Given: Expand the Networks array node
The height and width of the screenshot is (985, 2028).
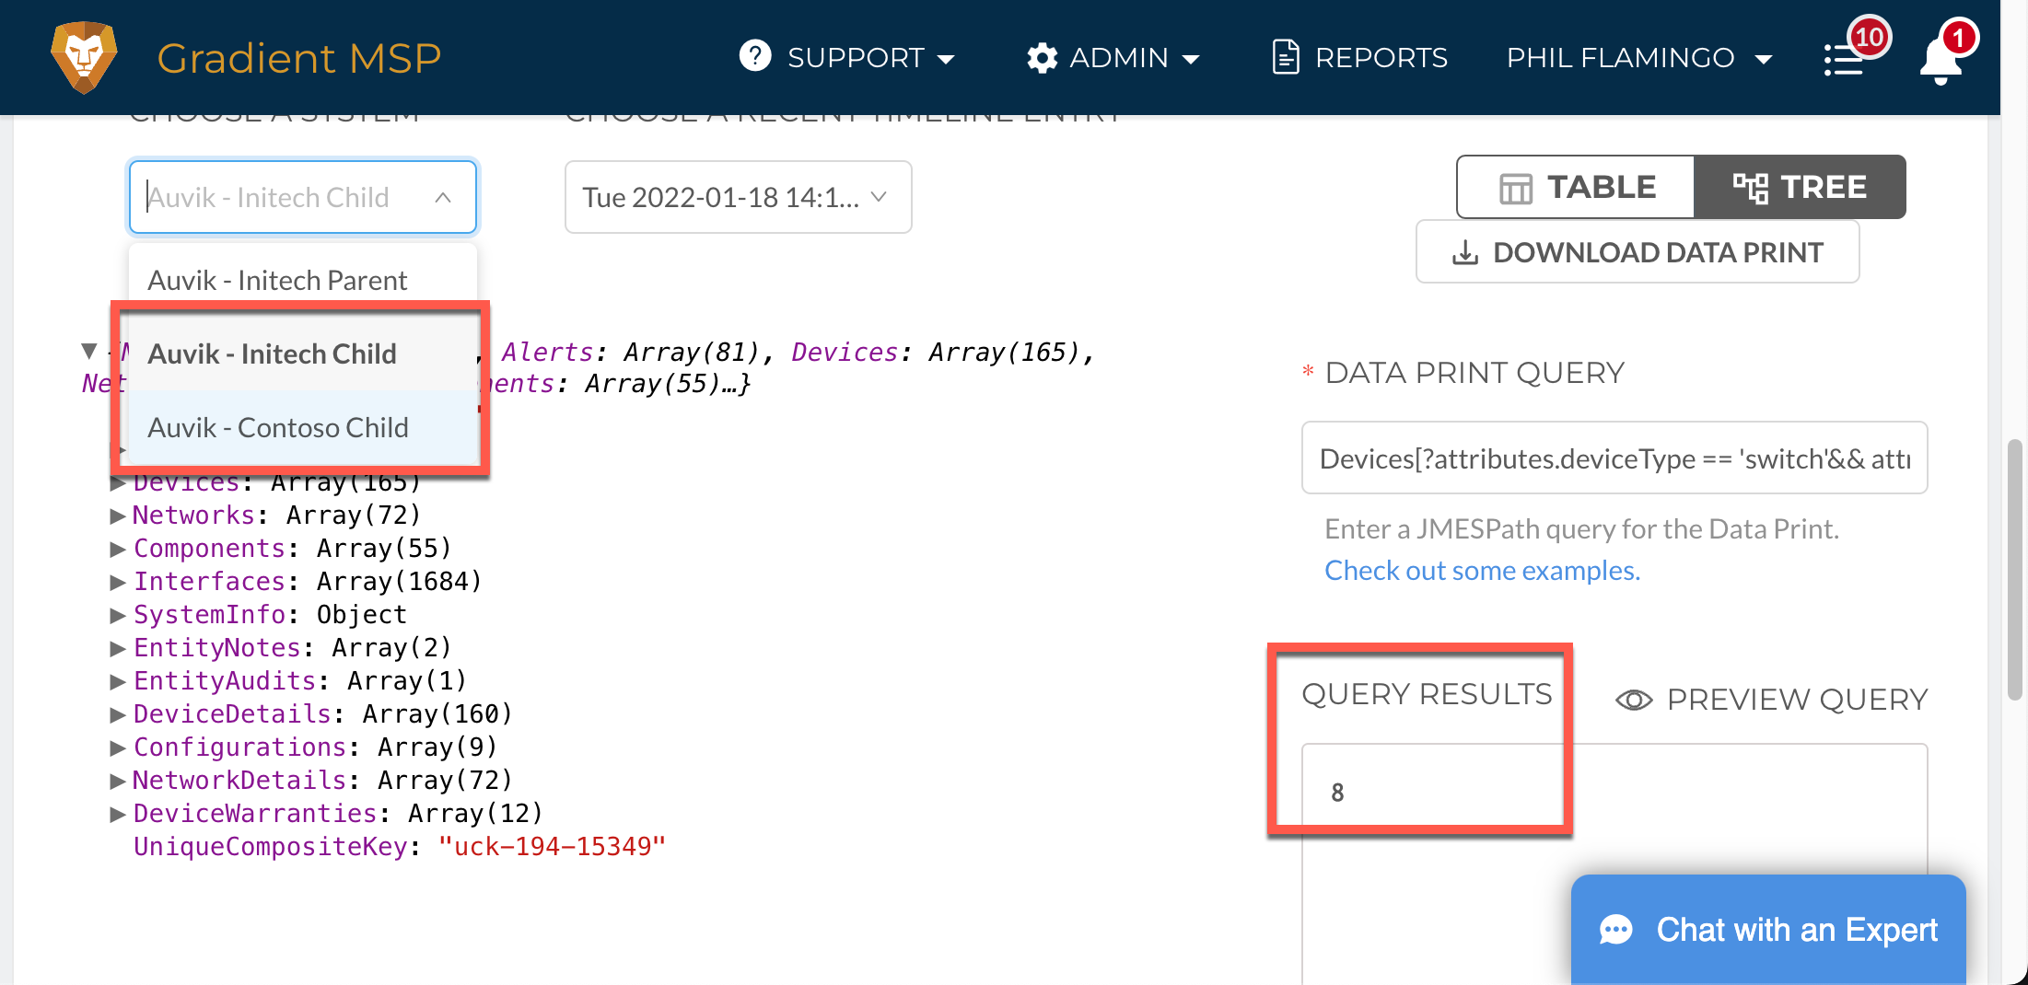Looking at the screenshot, I should point(118,516).
